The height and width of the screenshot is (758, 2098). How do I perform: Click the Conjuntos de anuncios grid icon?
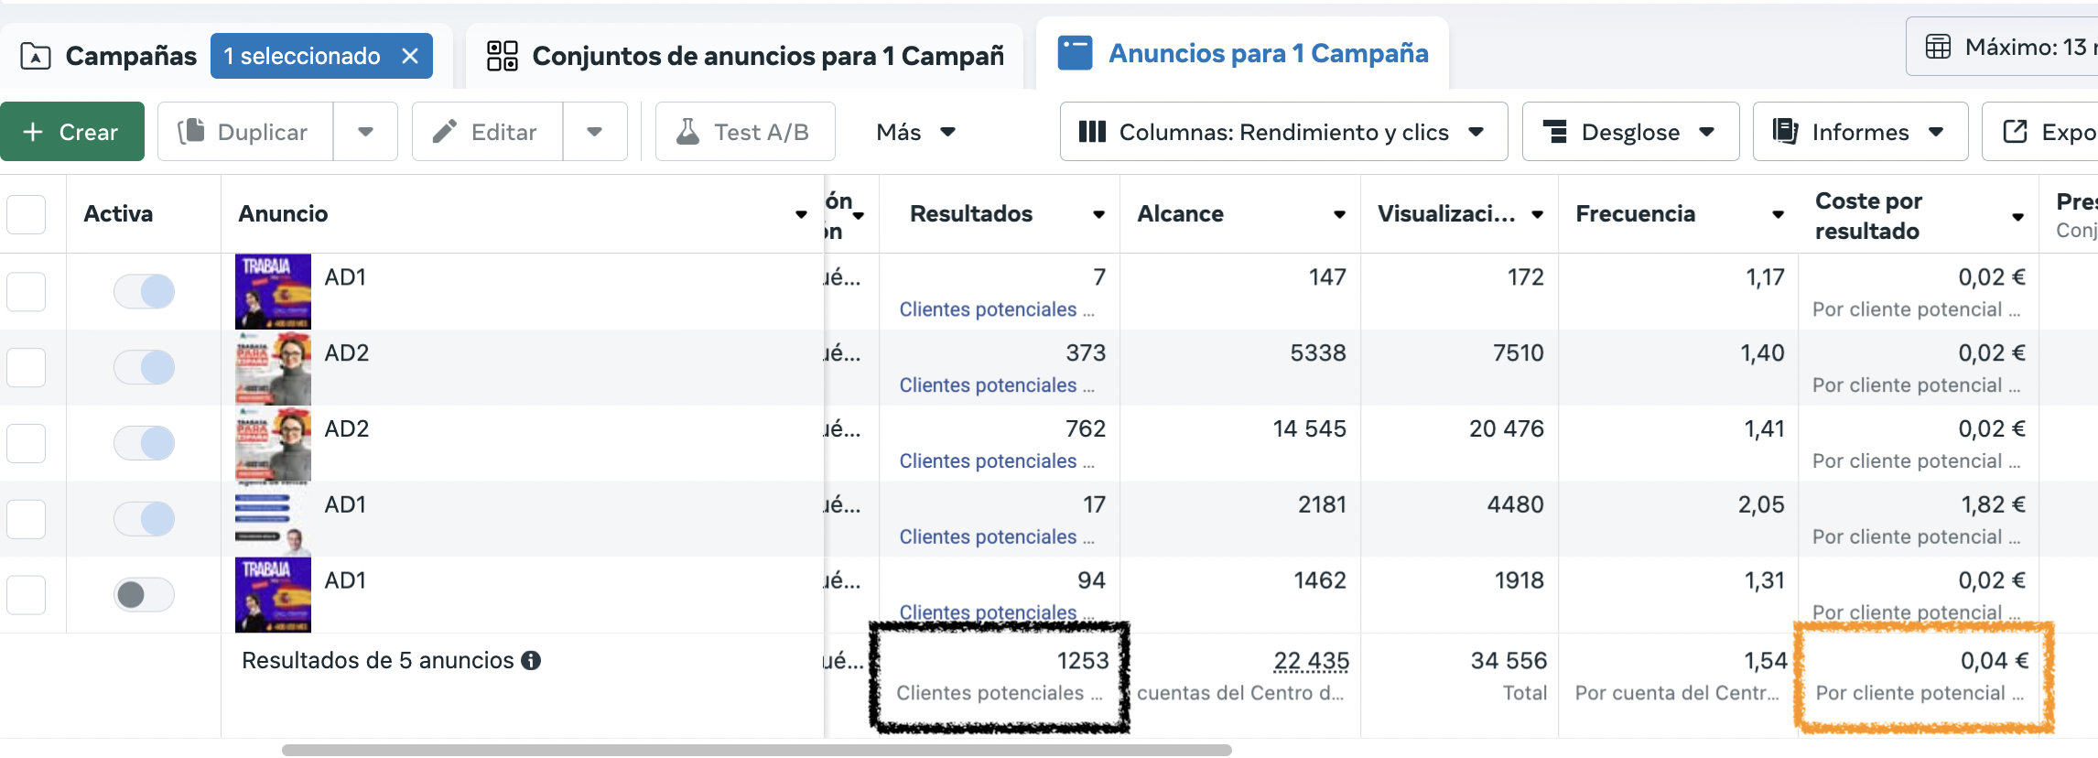tap(502, 56)
